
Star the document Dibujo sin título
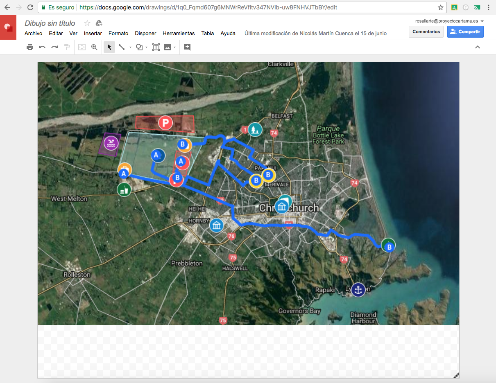pos(87,23)
